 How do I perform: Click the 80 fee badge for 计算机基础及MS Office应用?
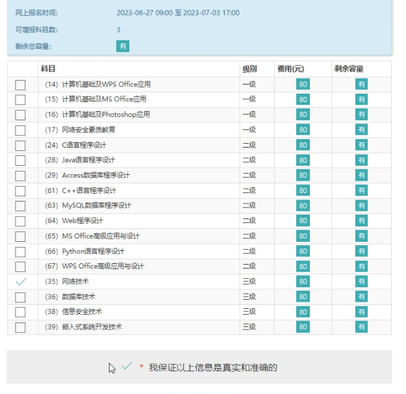pyautogui.click(x=303, y=99)
